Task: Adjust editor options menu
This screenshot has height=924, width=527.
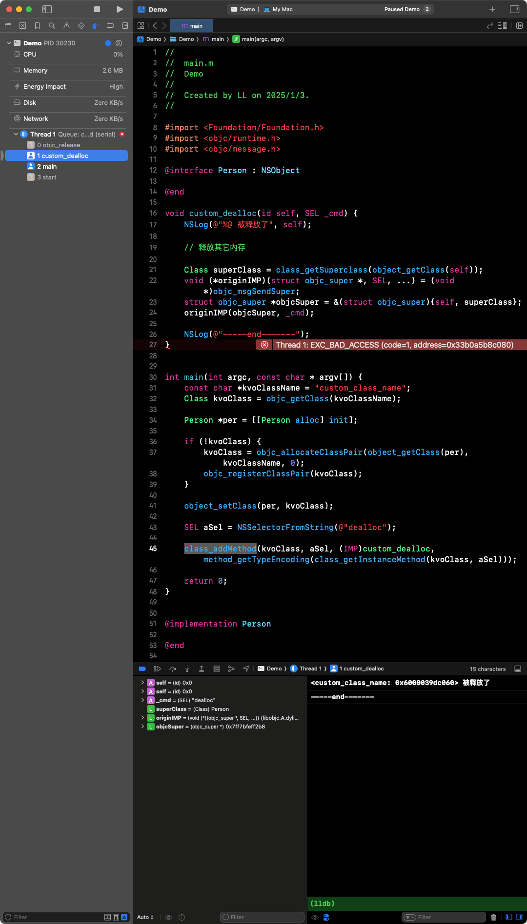Action: pos(503,26)
